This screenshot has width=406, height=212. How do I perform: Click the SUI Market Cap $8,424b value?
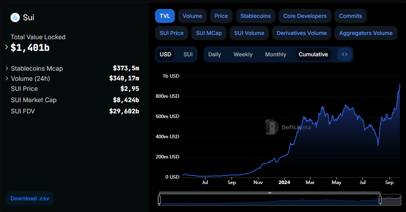tap(126, 100)
